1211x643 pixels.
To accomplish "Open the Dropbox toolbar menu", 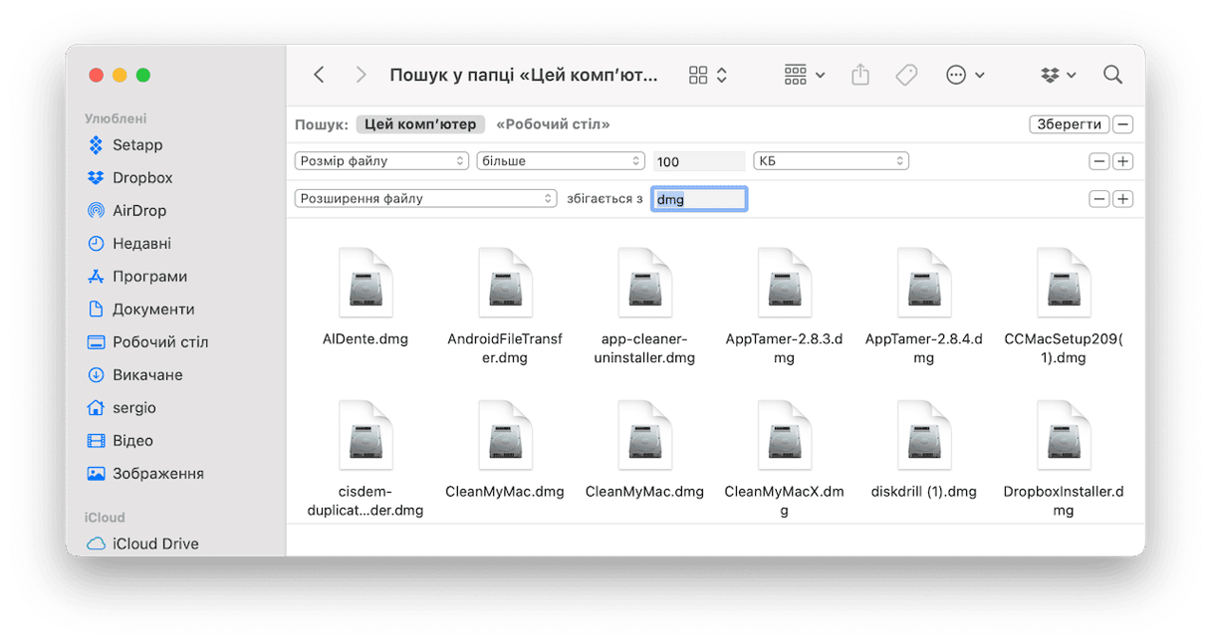I will tap(1059, 75).
